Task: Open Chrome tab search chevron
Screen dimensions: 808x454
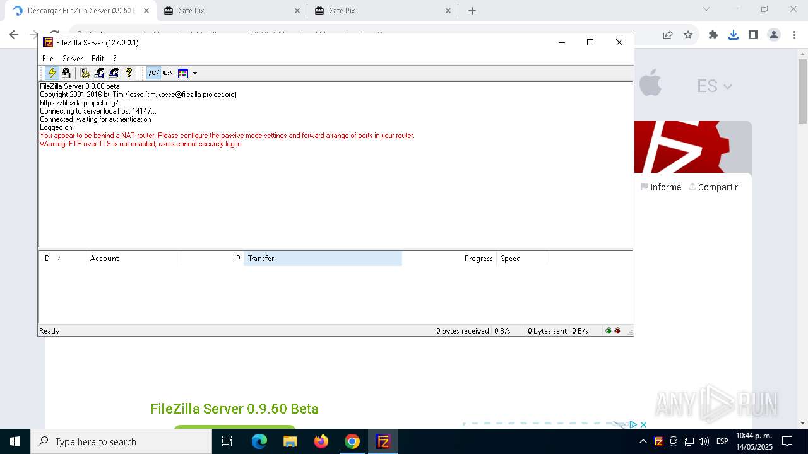Action: (x=706, y=9)
